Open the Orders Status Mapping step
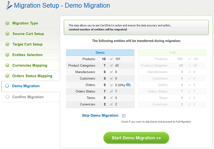This screenshot has height=149, width=214. (x=32, y=76)
